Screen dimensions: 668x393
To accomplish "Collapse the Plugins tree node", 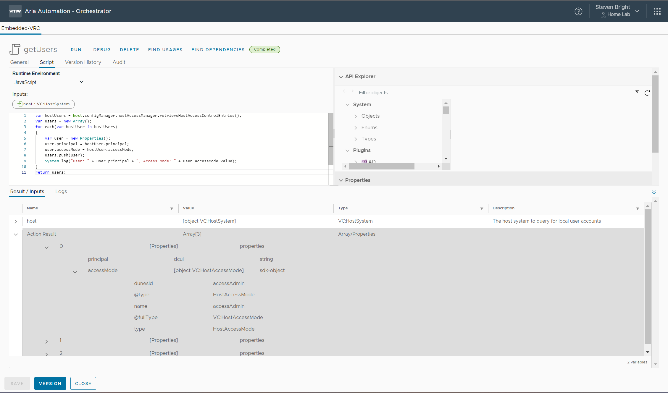I will [348, 151].
